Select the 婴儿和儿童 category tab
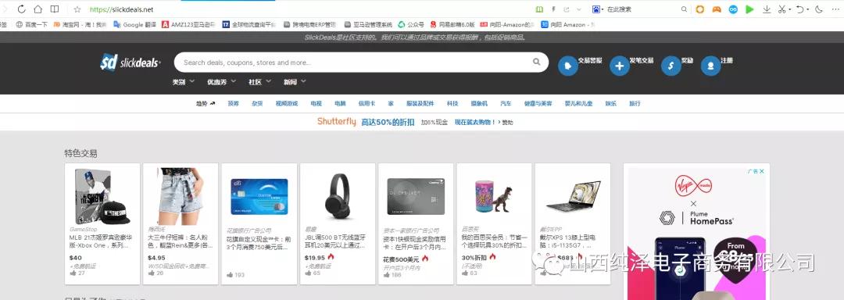 pyautogui.click(x=578, y=103)
